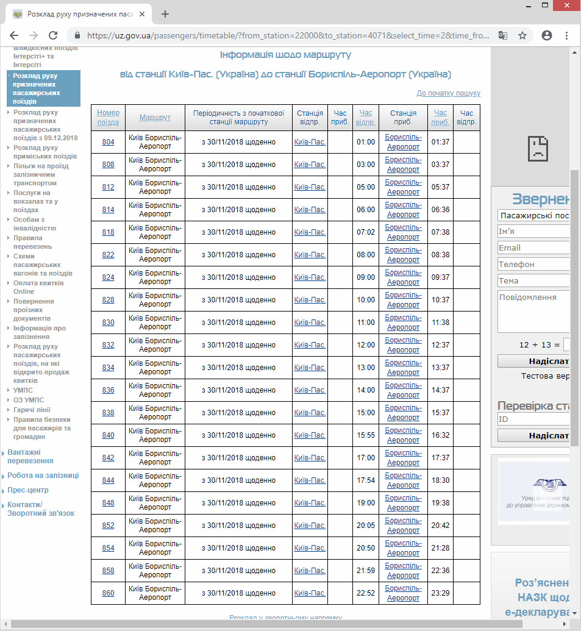Close the Розклад руху browser tab
The width and height of the screenshot is (581, 631).
pos(142,14)
